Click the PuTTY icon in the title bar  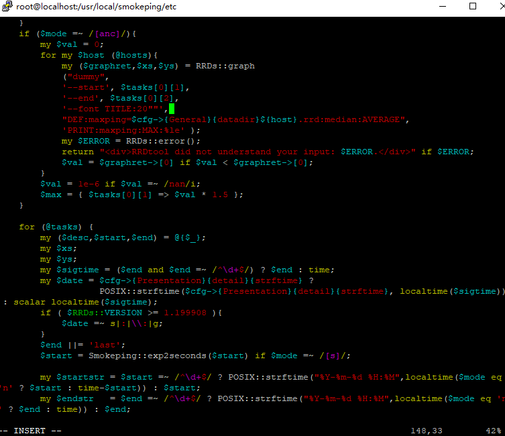(7, 6)
